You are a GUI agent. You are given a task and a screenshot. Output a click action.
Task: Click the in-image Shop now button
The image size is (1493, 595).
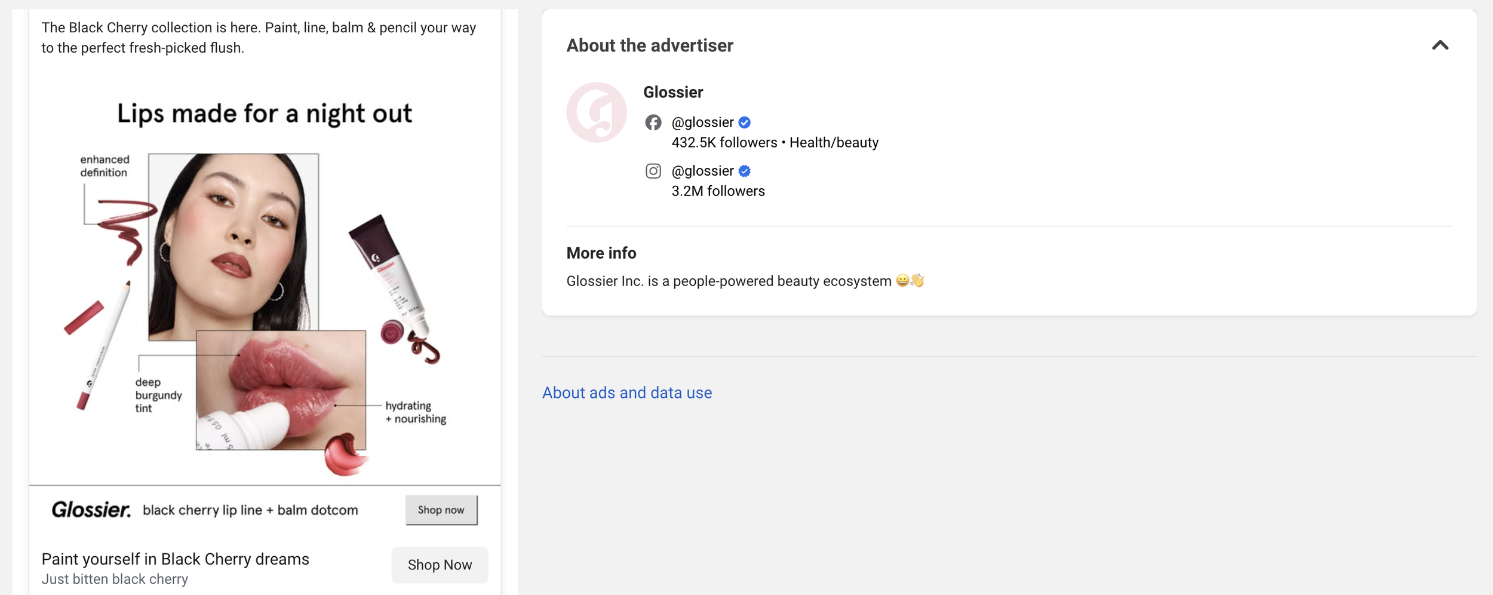tap(441, 510)
